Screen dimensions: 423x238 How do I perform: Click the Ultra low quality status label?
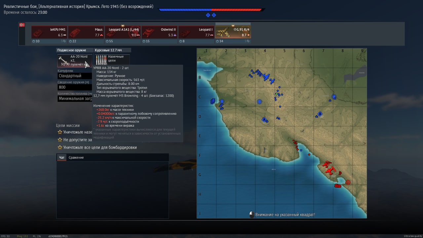tap(412, 236)
